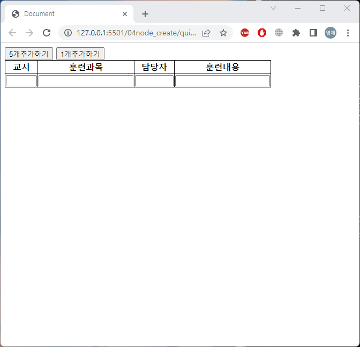Click the 교시 column header
360x347 pixels.
[x=21, y=67]
